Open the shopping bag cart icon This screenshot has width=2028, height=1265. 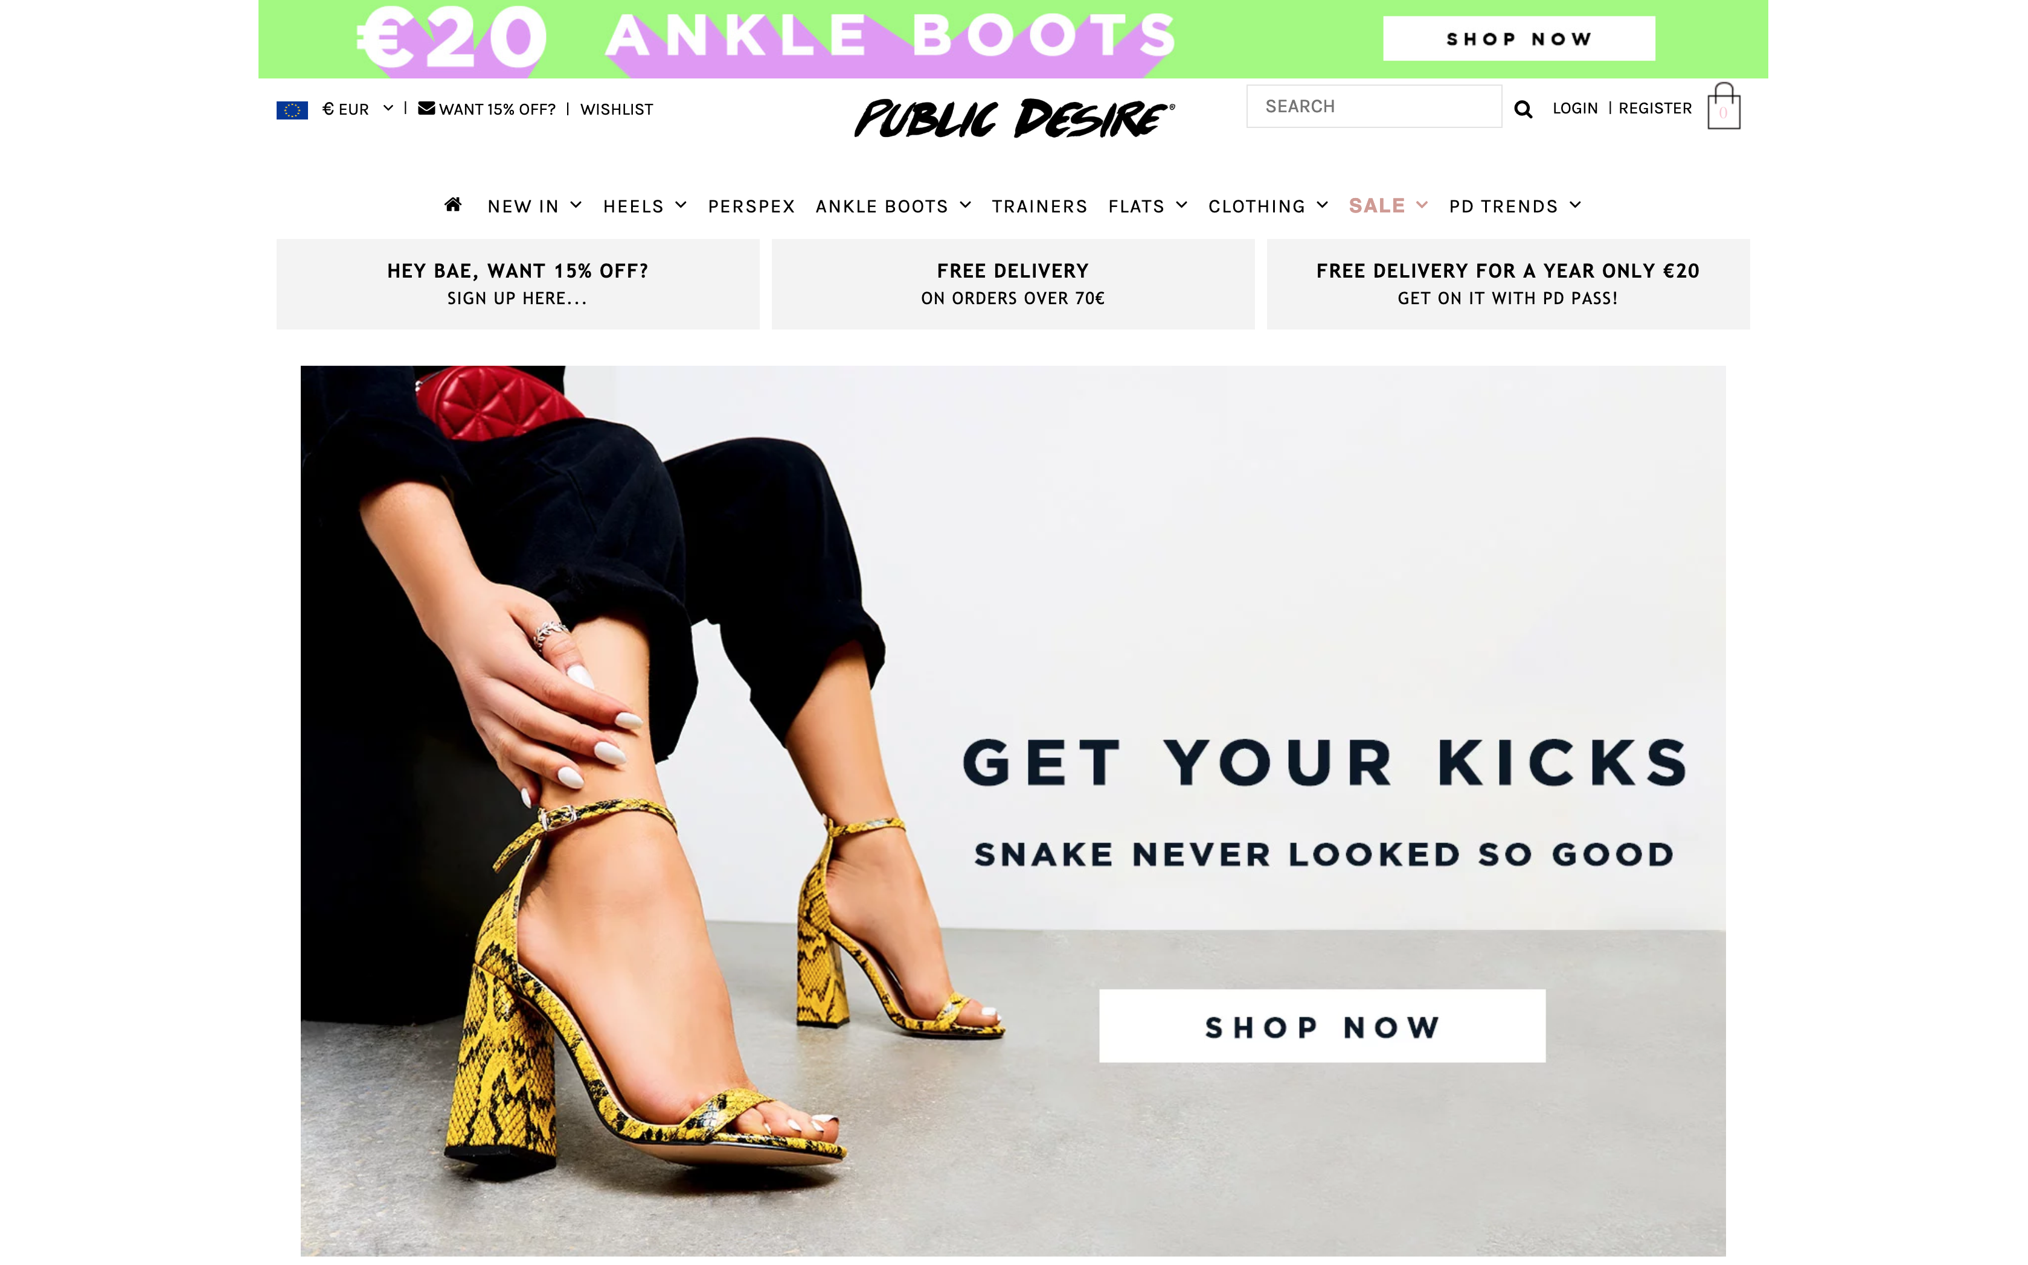pos(1724,106)
